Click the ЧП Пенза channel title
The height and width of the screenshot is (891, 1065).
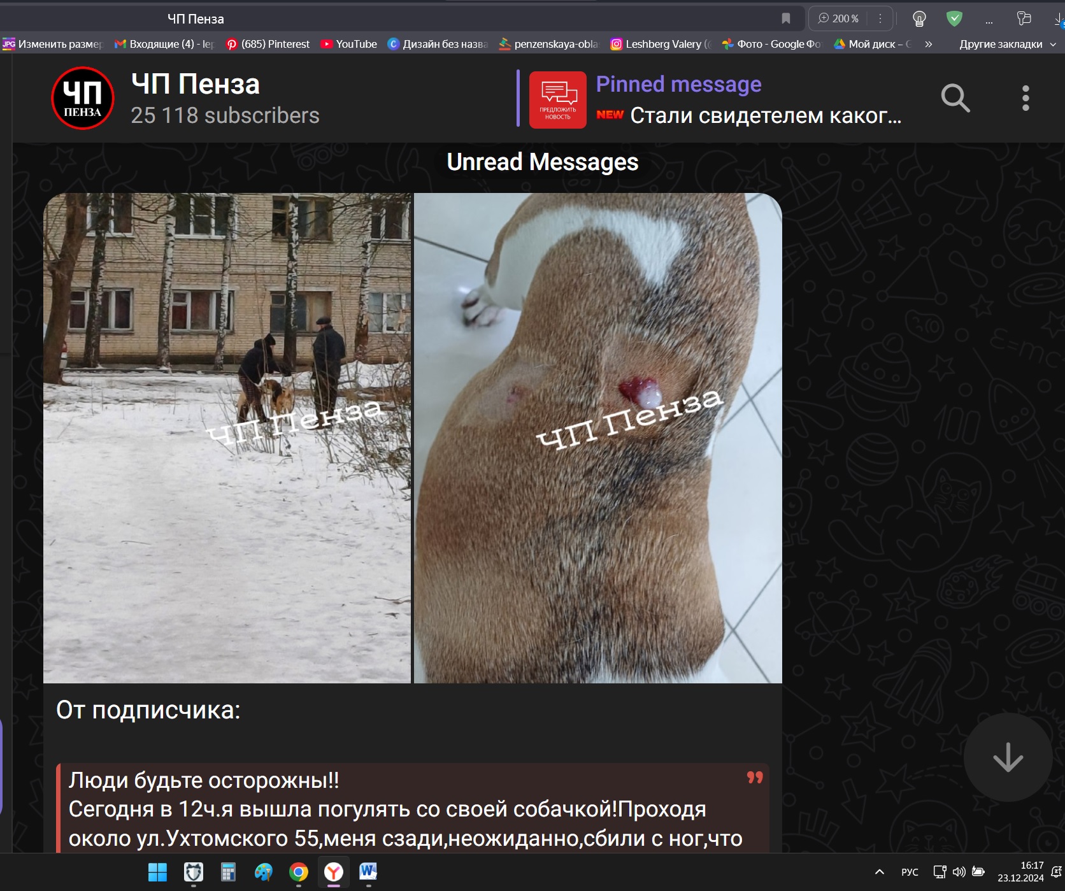click(196, 84)
